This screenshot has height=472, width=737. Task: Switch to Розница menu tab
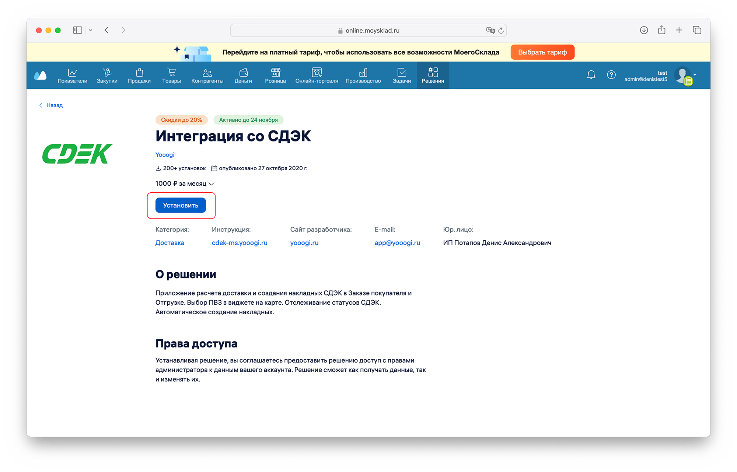tap(275, 75)
